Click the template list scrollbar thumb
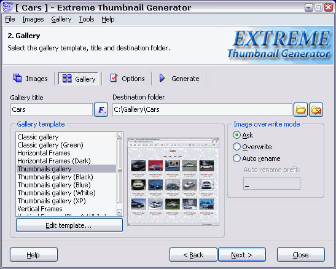The image size is (336, 269). click(x=119, y=171)
